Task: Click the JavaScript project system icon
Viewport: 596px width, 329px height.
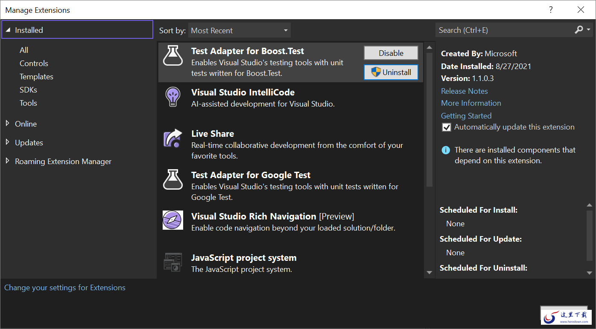Action: [x=173, y=262]
